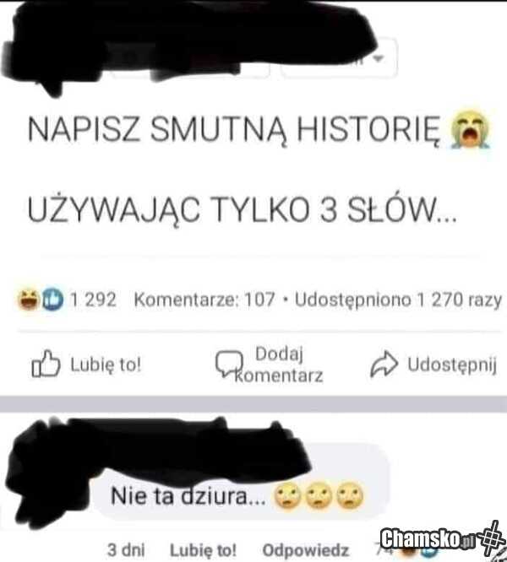Click the first emoji in the comment
Viewport: 507px width, 562px height.
[x=288, y=495]
